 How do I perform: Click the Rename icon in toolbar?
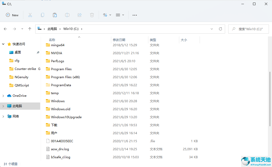pyautogui.click(x=67, y=15)
